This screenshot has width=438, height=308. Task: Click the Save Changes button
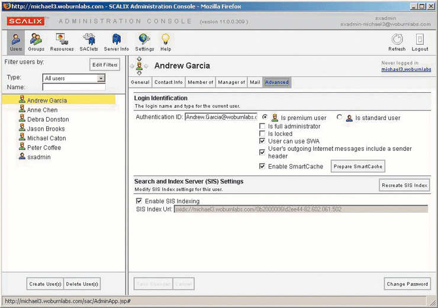click(153, 284)
